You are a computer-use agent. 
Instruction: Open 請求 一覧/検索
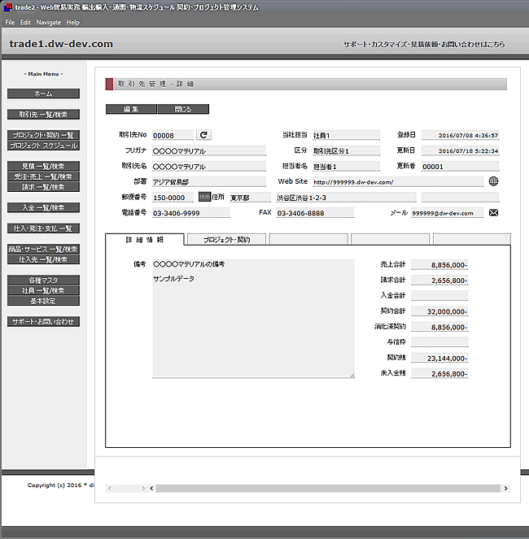click(43, 187)
